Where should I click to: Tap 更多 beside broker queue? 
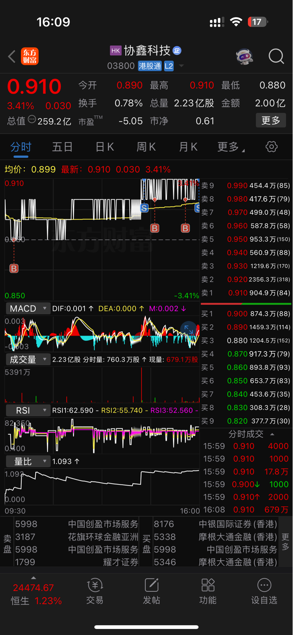pos(285,542)
